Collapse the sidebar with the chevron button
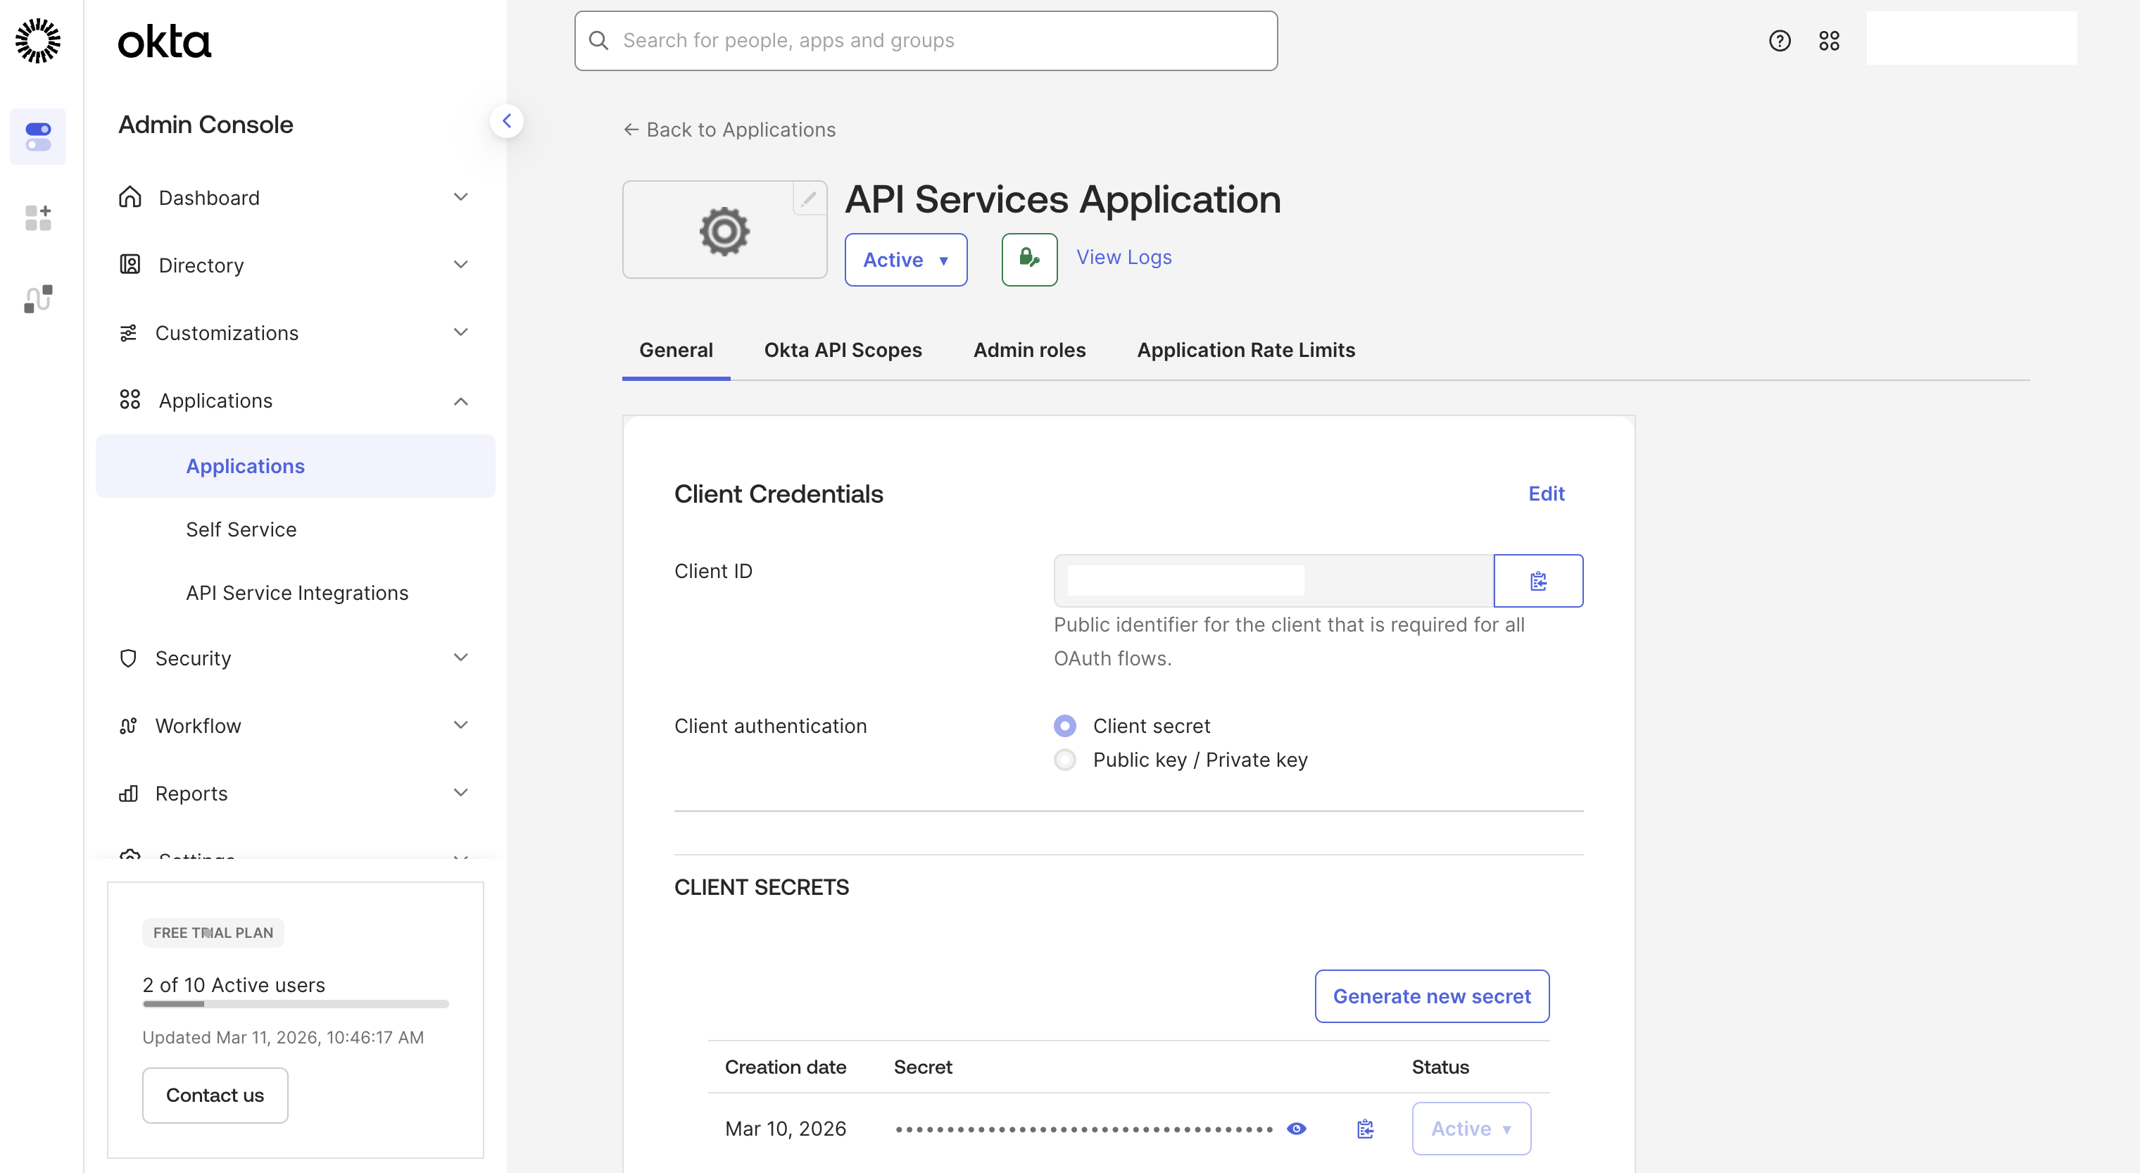 point(506,121)
